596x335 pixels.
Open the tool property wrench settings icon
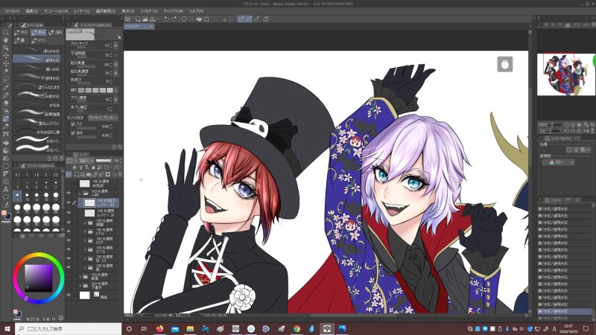click(x=120, y=147)
